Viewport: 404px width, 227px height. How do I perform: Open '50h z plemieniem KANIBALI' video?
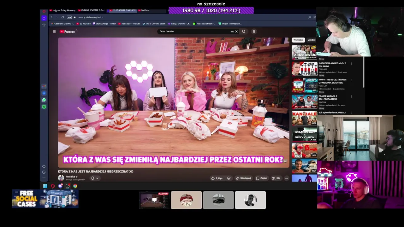[332, 113]
